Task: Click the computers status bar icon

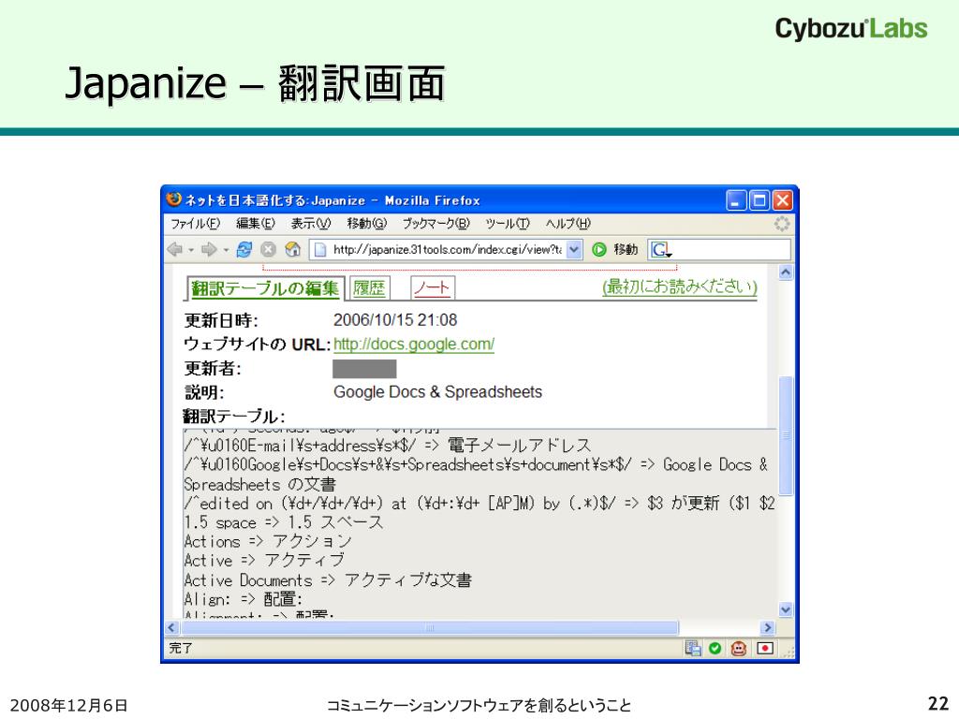Action: (x=693, y=648)
